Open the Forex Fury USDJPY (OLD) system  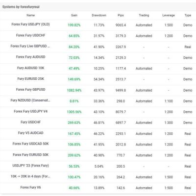[30, 24]
